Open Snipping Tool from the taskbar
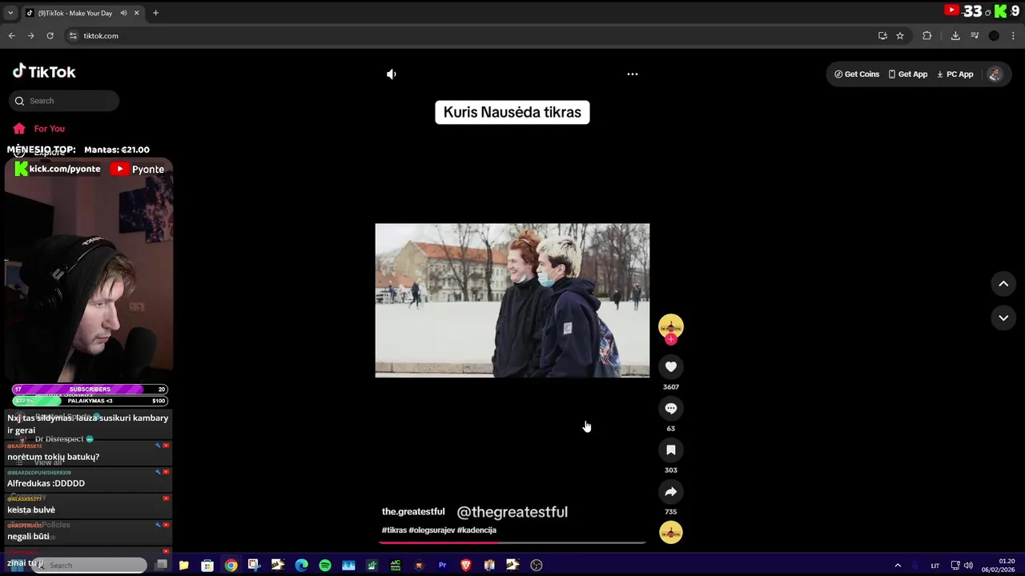 (x=254, y=565)
